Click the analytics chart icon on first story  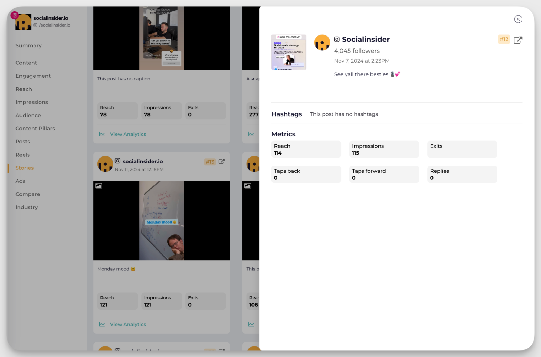pyautogui.click(x=102, y=134)
